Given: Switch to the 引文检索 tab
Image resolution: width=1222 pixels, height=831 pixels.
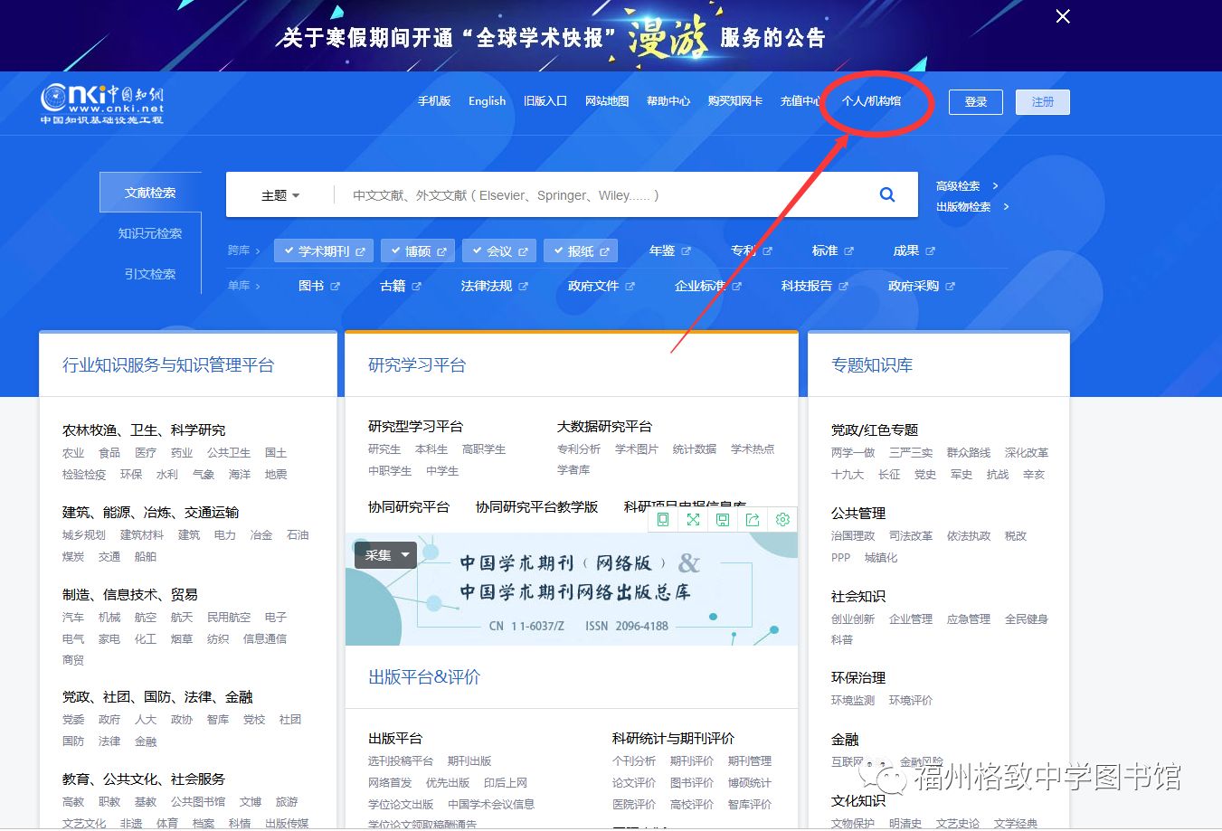Looking at the screenshot, I should [150, 274].
